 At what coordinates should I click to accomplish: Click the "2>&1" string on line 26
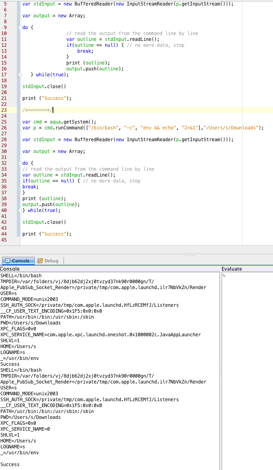pyautogui.click(x=189, y=128)
